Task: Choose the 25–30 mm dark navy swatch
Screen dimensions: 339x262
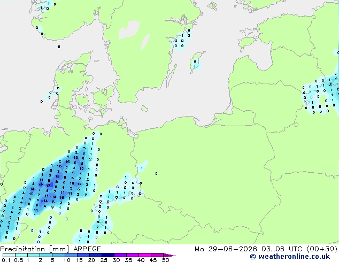Action: point(108,255)
